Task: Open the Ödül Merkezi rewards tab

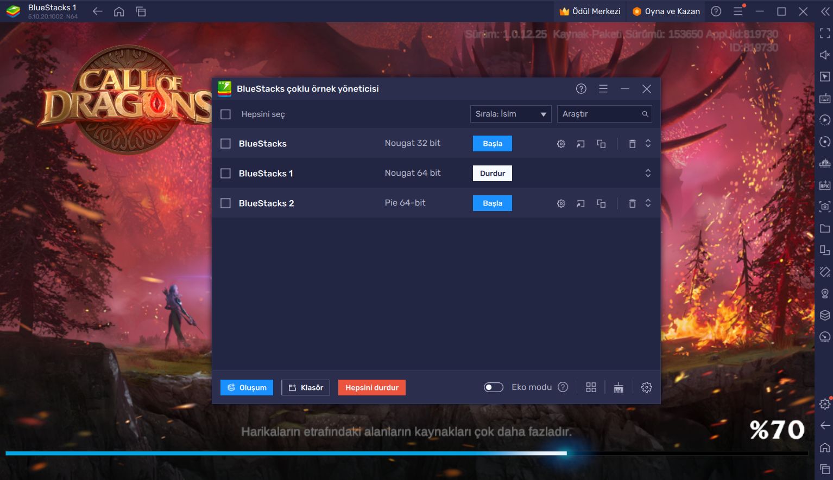Action: (590, 11)
